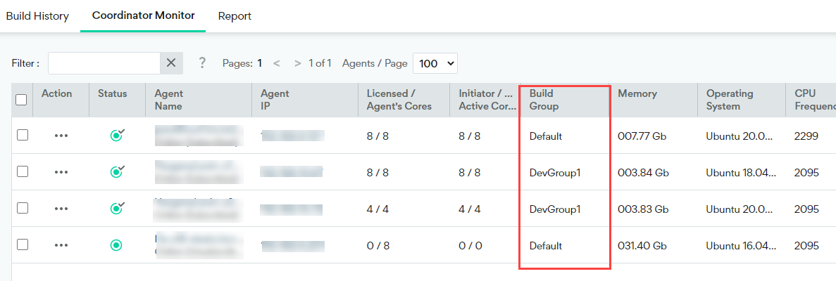Viewport: 836px width, 281px height.
Task: Sort by the Memory column header
Action: 637,93
